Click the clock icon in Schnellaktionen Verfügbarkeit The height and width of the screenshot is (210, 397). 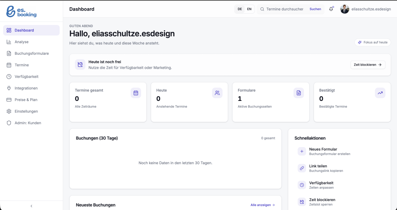click(302, 185)
